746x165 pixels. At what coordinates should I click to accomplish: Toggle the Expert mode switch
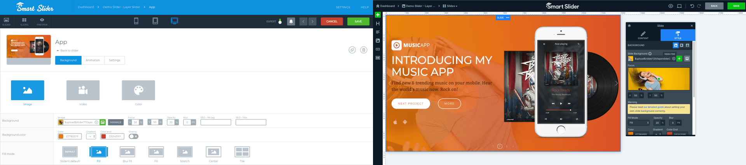(280, 21)
